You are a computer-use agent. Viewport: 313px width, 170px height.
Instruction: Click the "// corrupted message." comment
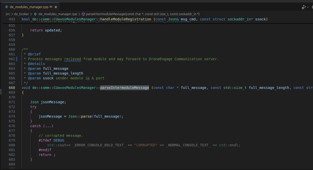[61, 136]
